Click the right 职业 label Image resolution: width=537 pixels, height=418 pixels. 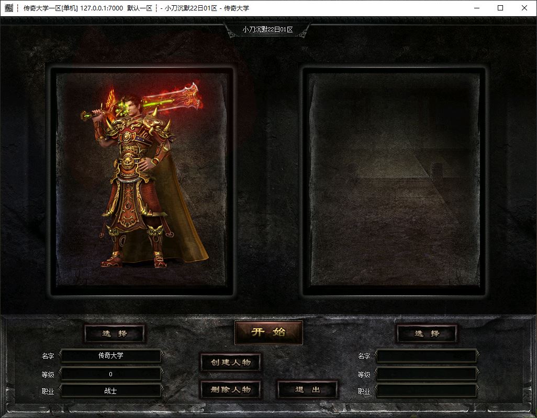pos(364,392)
